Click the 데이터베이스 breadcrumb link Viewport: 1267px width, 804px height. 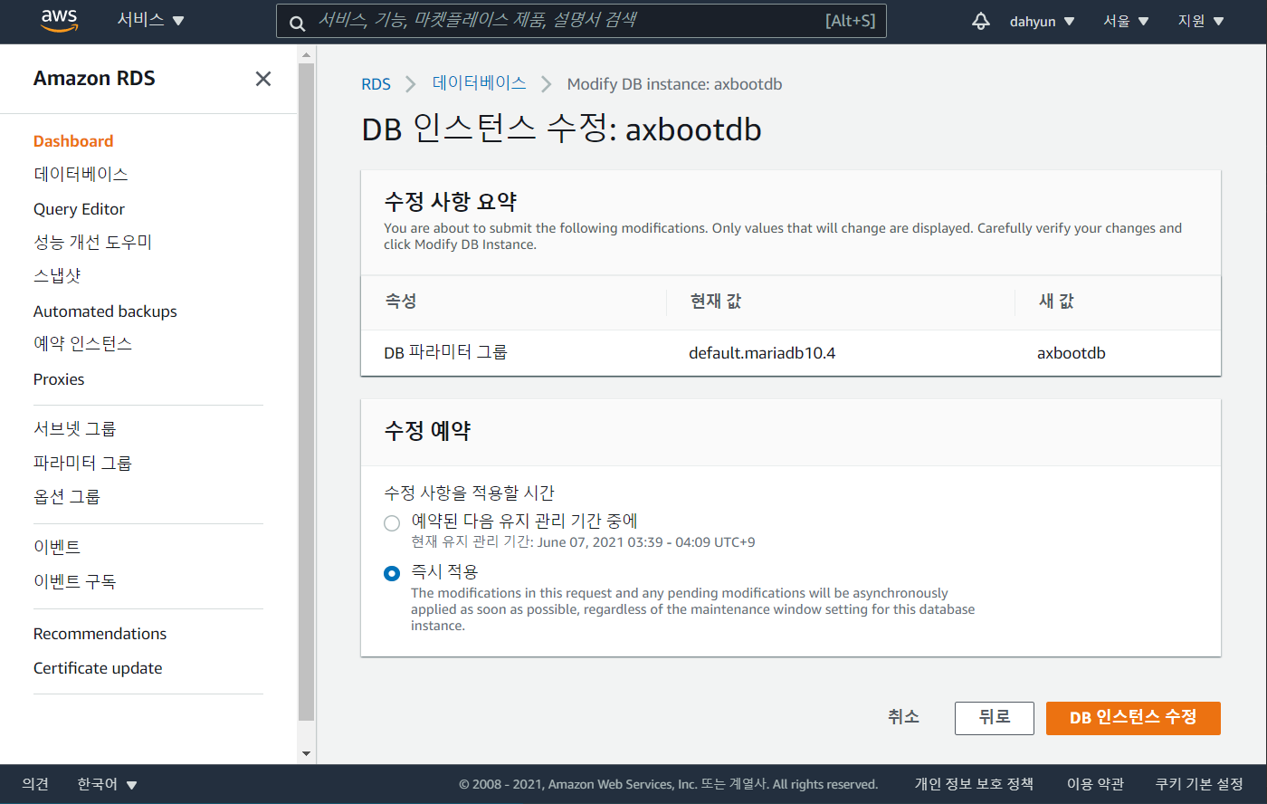click(479, 83)
